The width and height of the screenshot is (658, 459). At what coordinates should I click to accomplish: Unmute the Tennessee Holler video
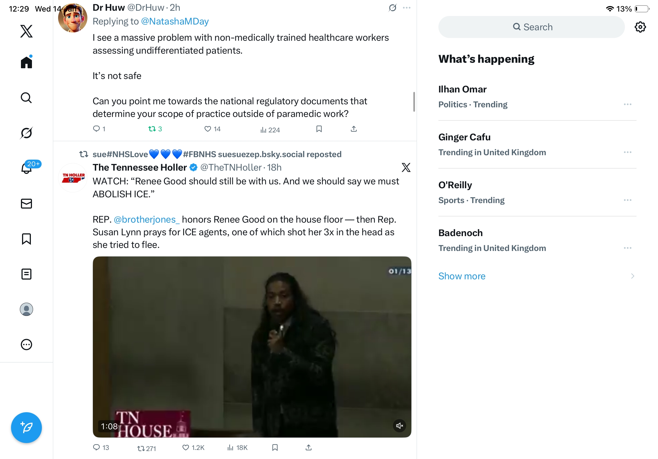click(x=399, y=425)
